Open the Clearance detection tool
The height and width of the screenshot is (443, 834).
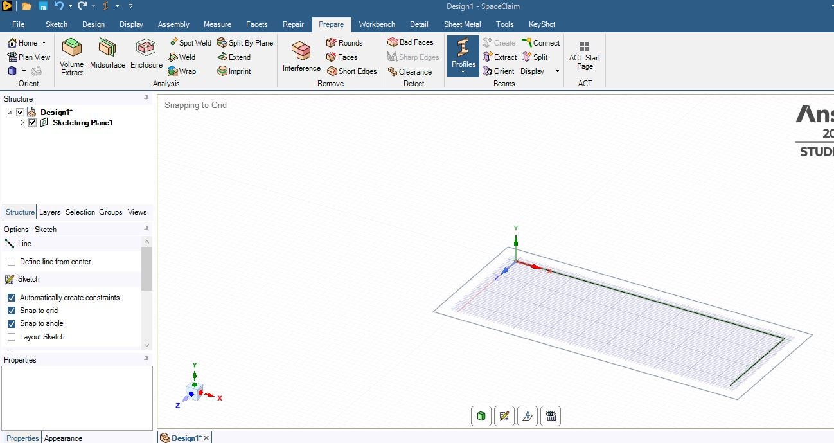point(409,72)
